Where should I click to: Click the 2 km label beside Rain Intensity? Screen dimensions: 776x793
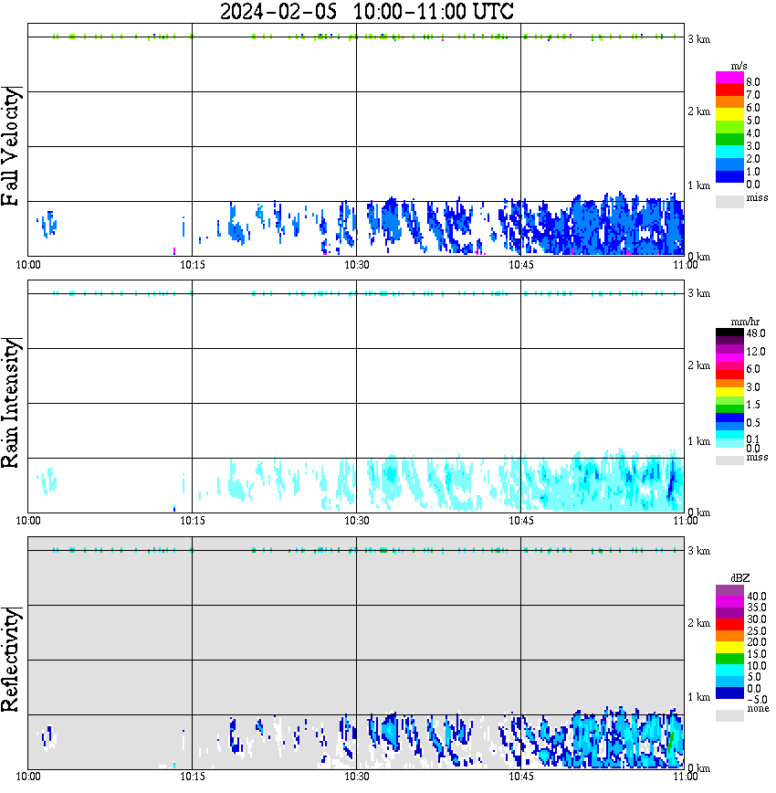[x=699, y=365]
